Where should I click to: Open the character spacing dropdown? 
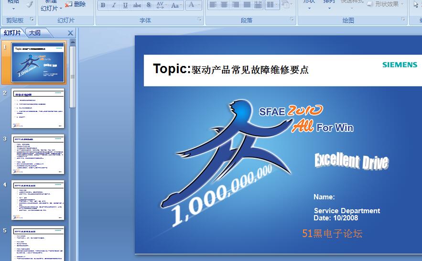(x=162, y=5)
